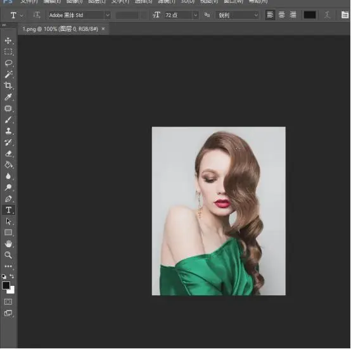Select the Crop tool
Viewport: 351px width, 349px height.
coord(8,85)
